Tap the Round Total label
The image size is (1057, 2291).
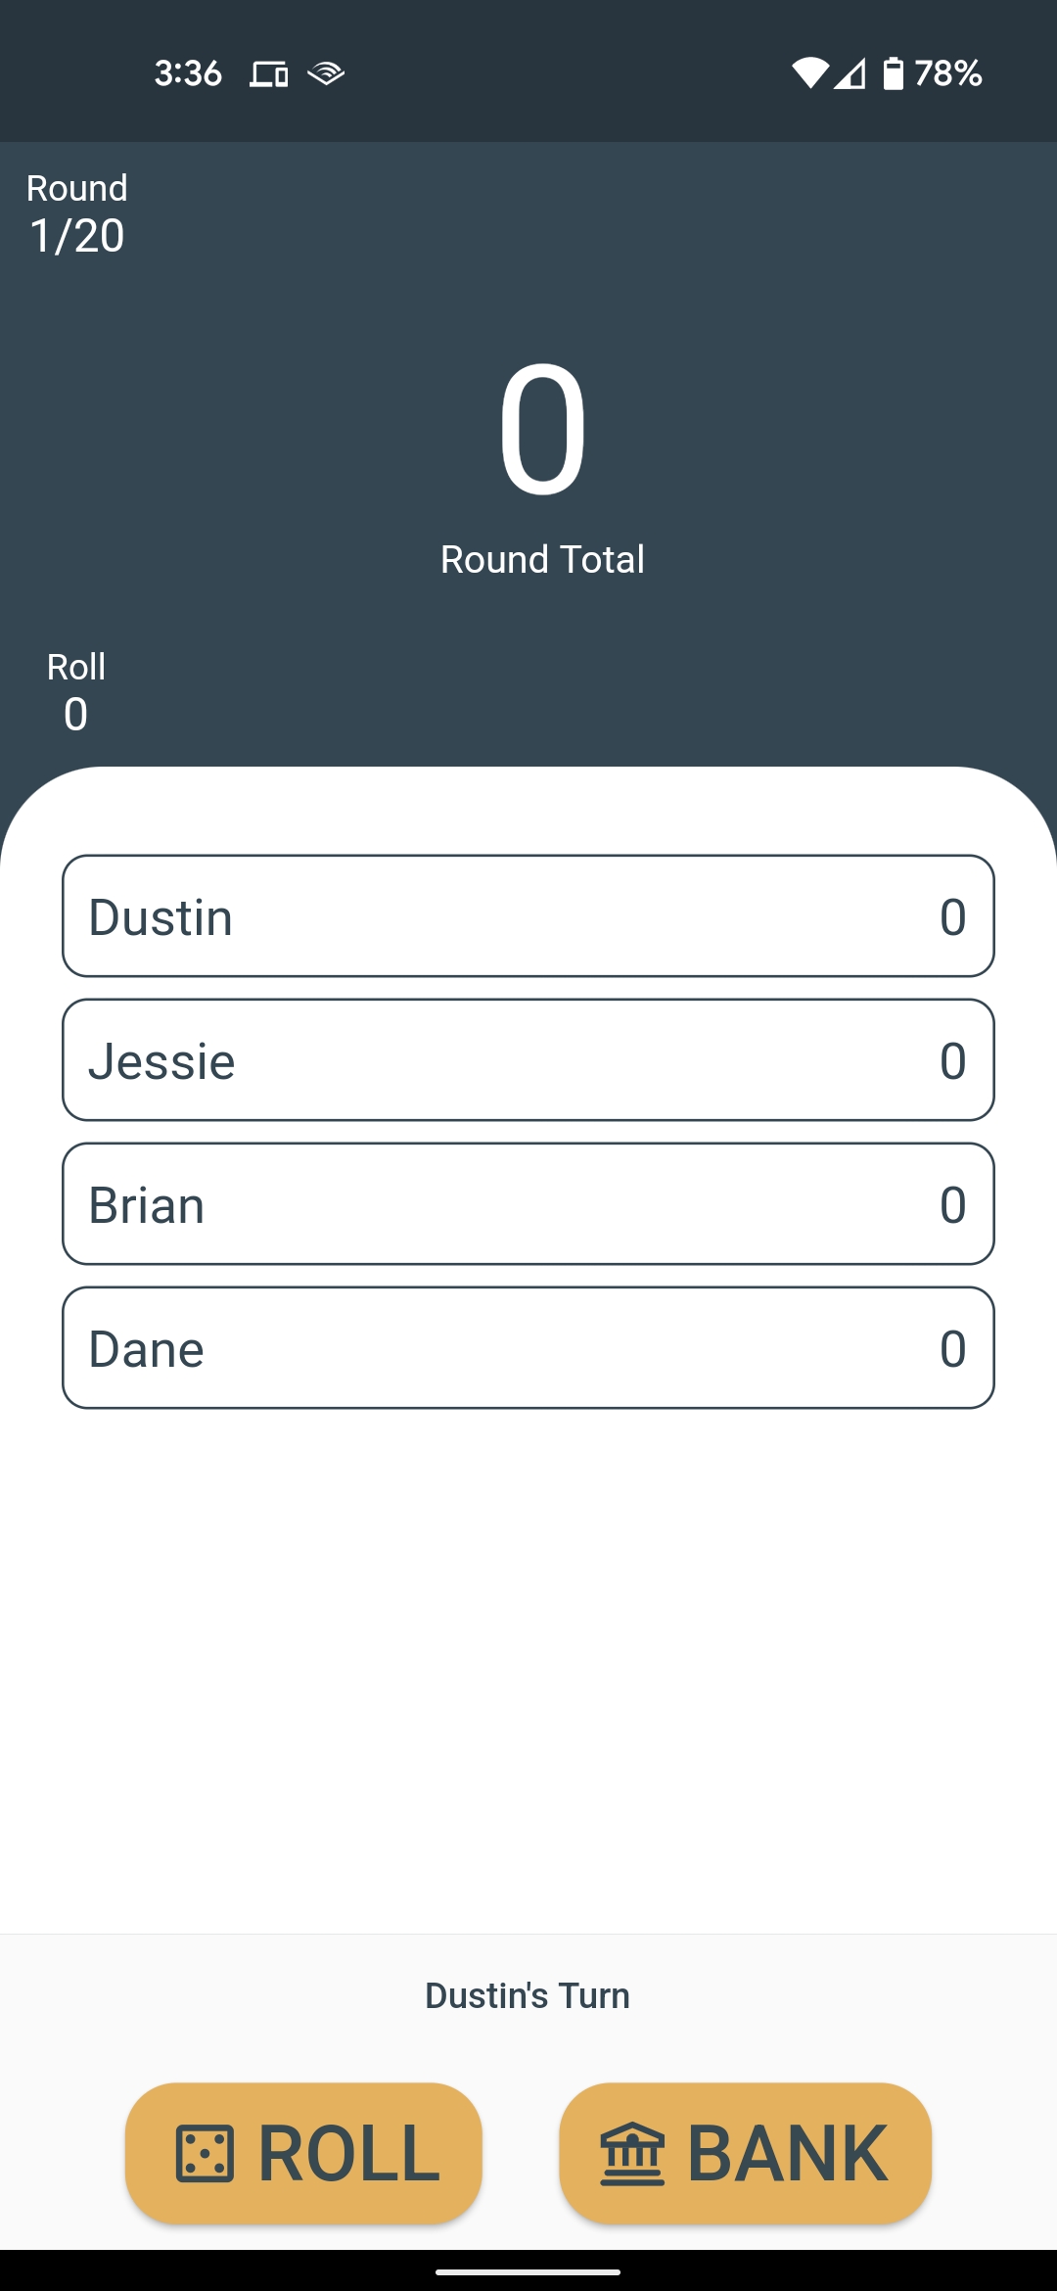pos(542,559)
